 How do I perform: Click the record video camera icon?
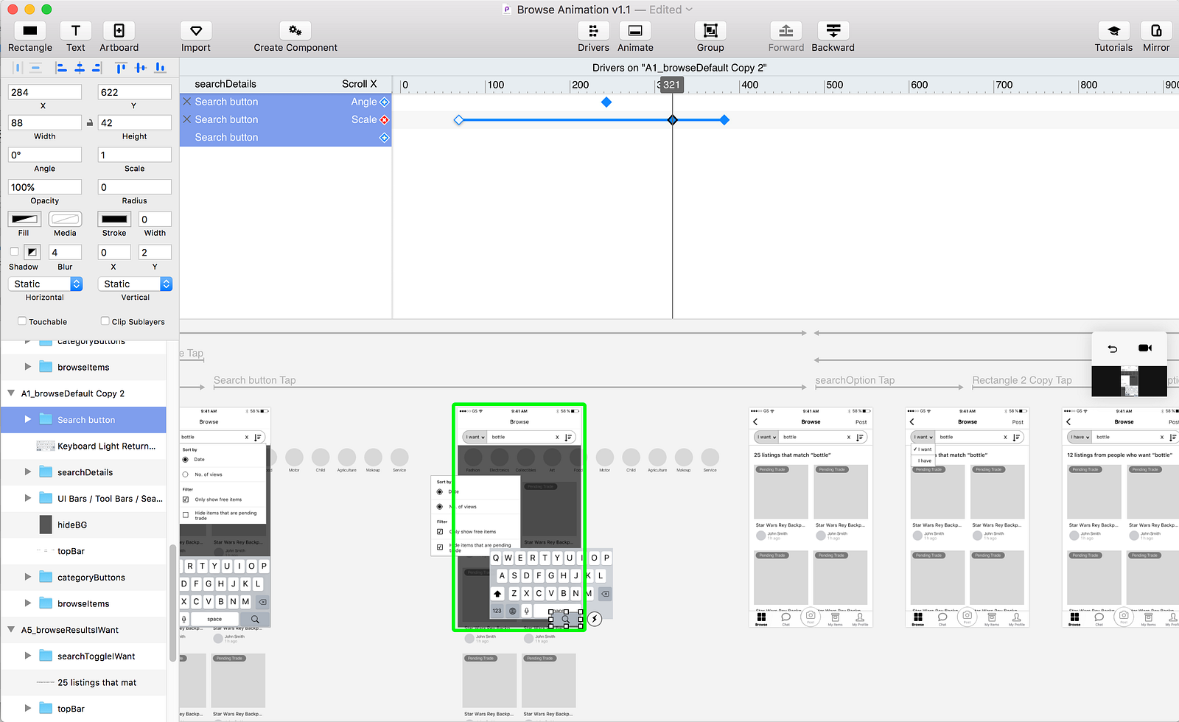point(1145,348)
